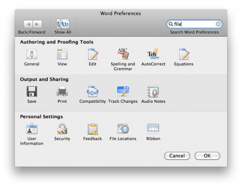Open the Print preferences icon
This screenshot has height=187, width=242.
62,91
